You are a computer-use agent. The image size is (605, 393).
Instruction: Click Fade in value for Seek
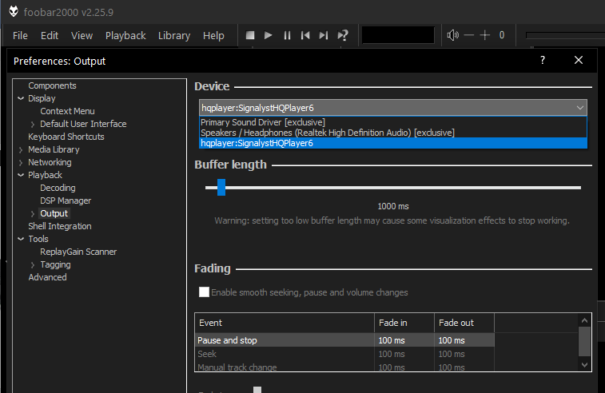pyautogui.click(x=392, y=354)
